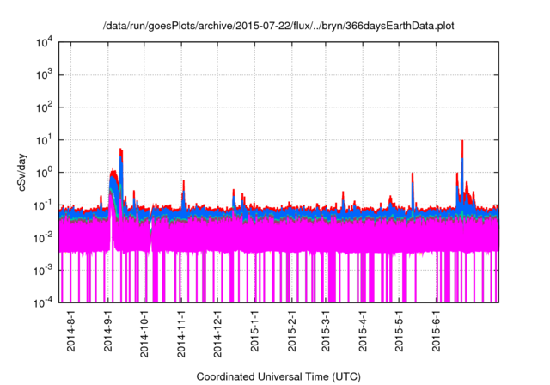
Task: Click the 10^4 y-axis tick label
Action: (x=46, y=43)
